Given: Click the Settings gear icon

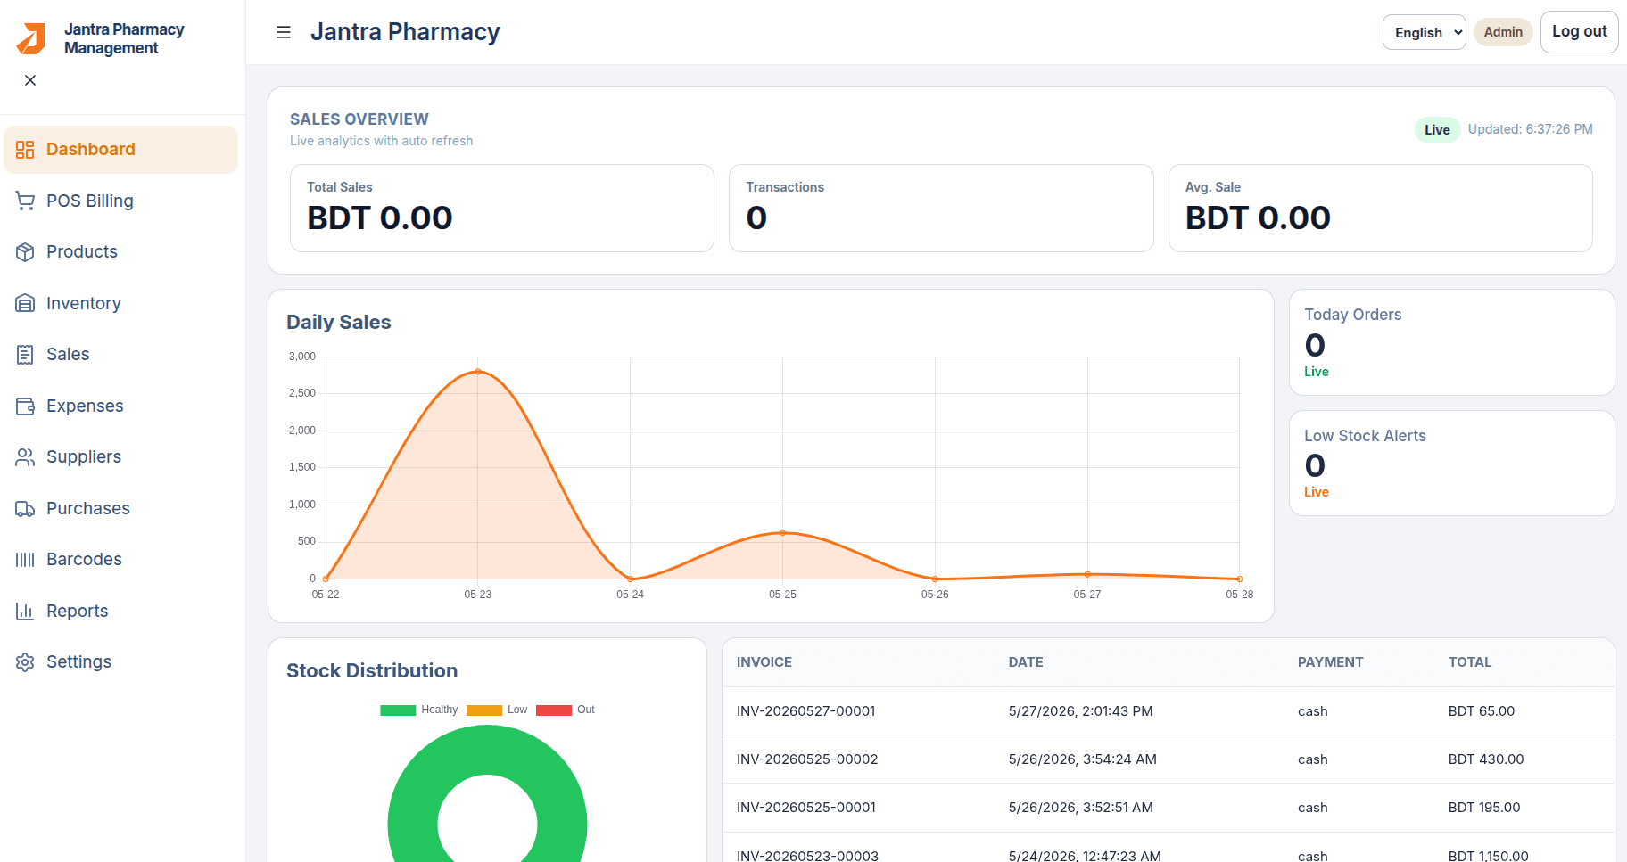Looking at the screenshot, I should click(x=25, y=662).
